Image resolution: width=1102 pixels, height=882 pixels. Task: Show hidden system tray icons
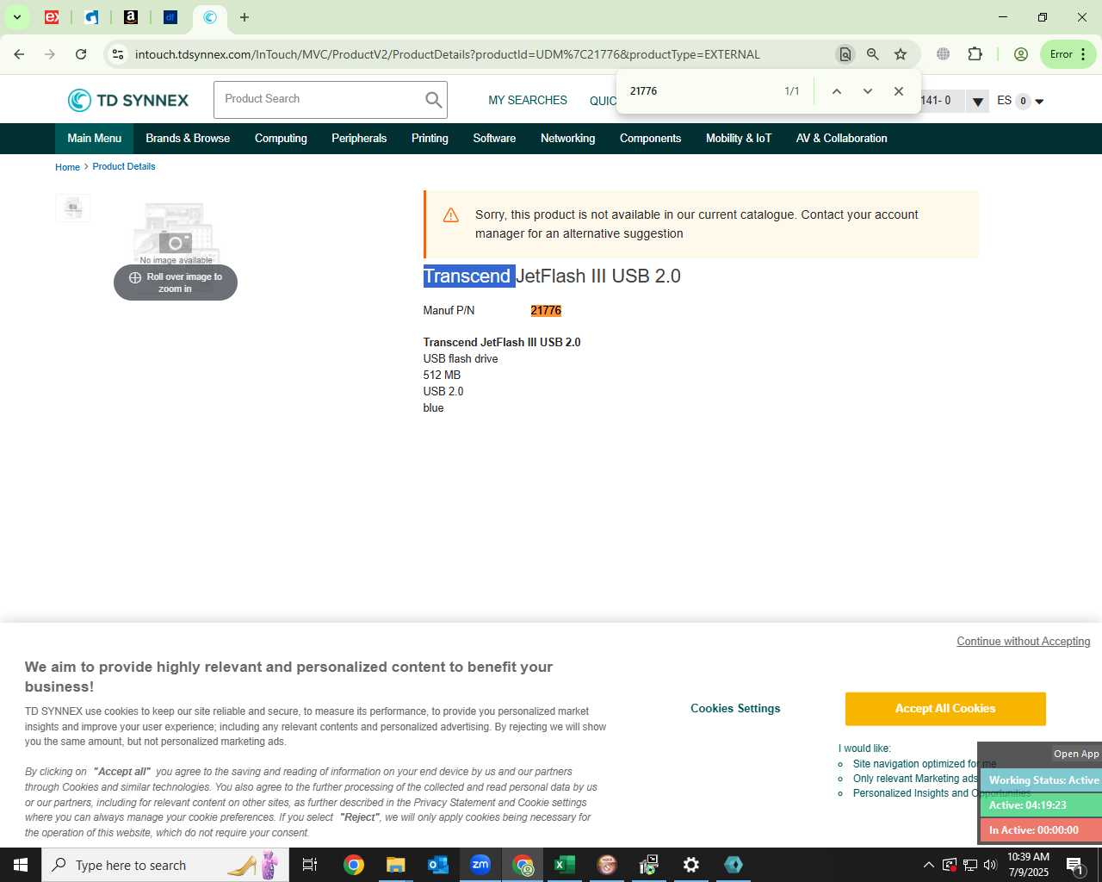(928, 865)
